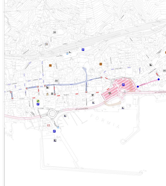Click the columned museum building icon
The image size is (166, 186).
pos(52,94)
